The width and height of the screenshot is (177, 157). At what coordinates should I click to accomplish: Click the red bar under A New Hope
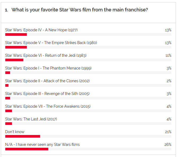click(16, 34)
